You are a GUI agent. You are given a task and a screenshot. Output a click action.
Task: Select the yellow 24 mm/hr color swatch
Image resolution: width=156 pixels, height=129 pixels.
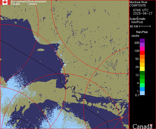click(142, 69)
